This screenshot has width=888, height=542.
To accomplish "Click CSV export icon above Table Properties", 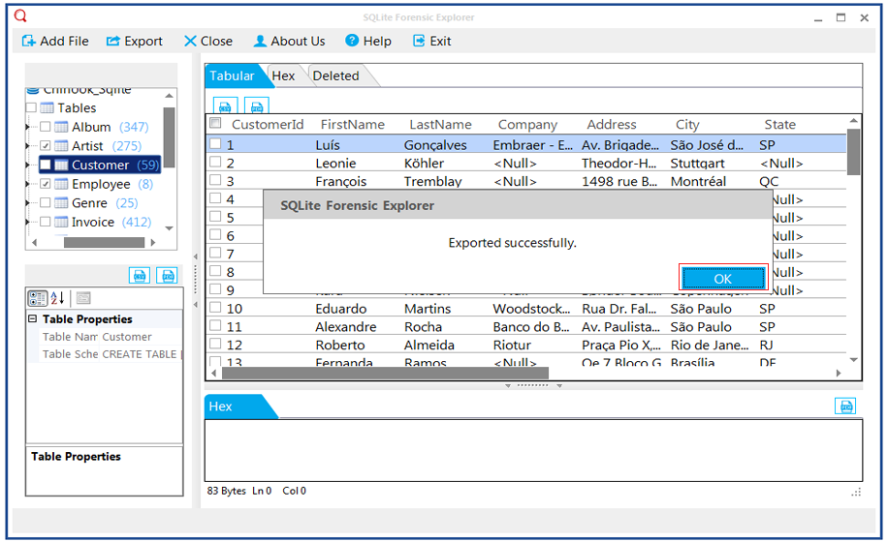I will click(140, 275).
